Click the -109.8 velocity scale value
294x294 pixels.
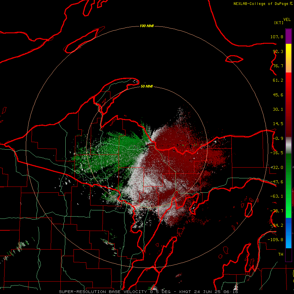point(275,240)
